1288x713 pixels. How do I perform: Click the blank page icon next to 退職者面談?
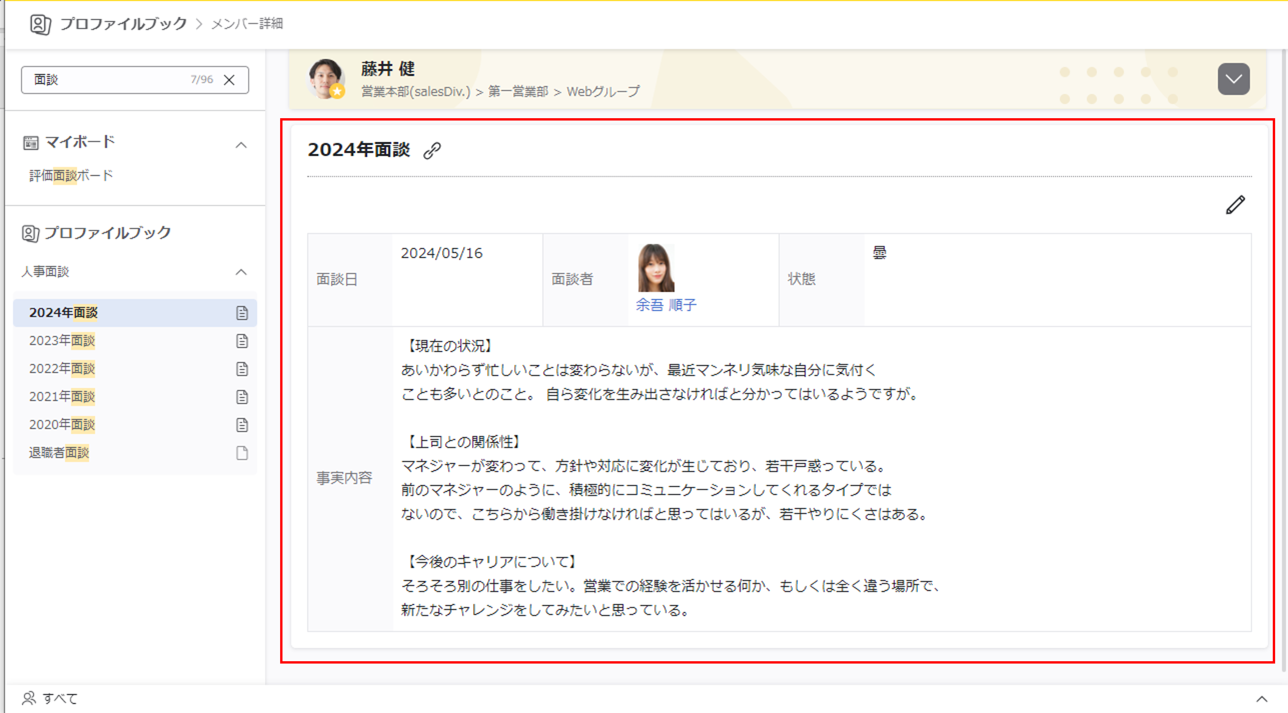point(242,453)
